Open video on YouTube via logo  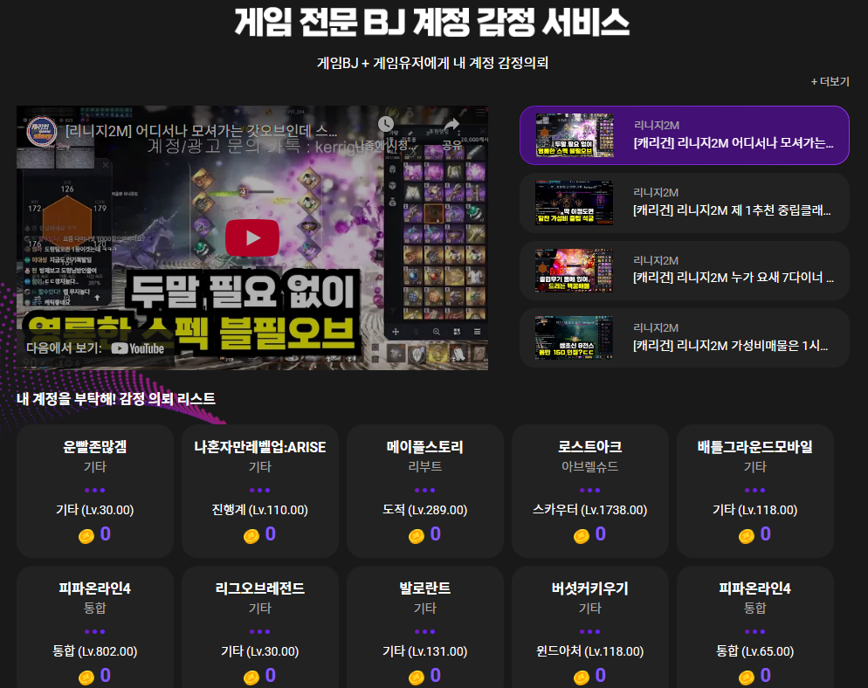pos(138,348)
